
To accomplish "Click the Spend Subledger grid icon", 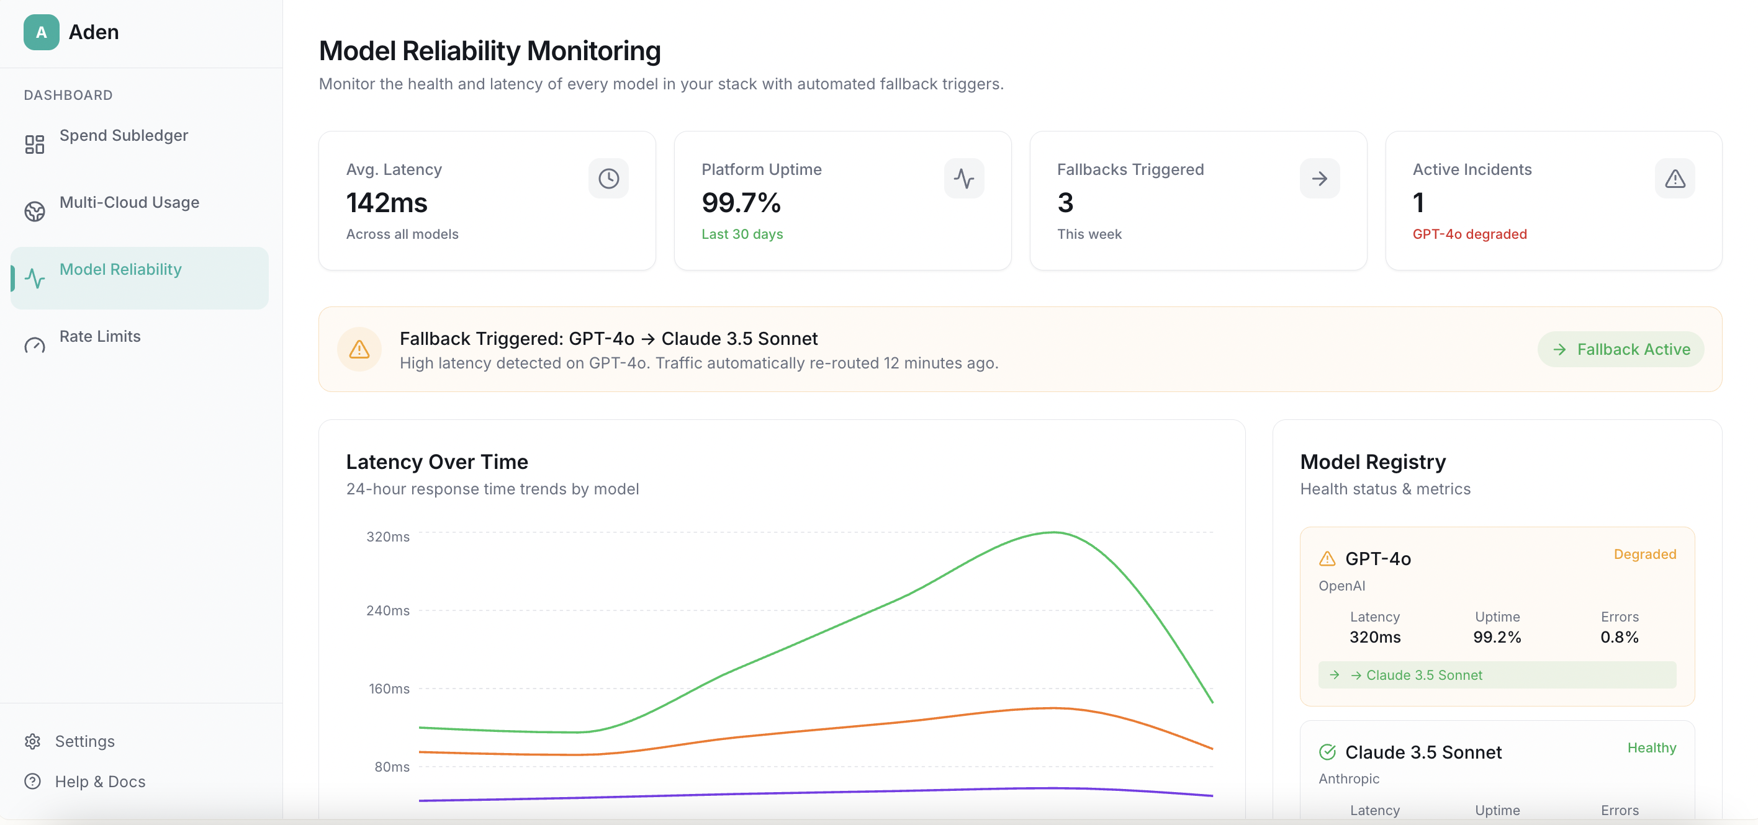I will [x=35, y=144].
